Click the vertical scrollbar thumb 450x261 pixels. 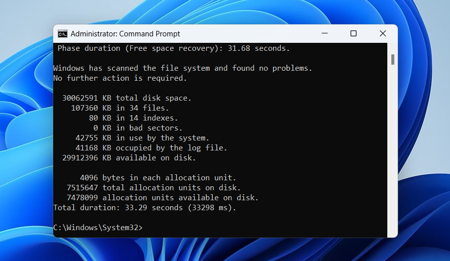[x=393, y=59]
